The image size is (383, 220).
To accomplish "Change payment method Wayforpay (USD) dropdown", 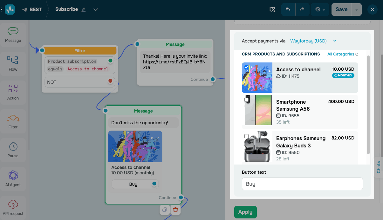I will (313, 41).
